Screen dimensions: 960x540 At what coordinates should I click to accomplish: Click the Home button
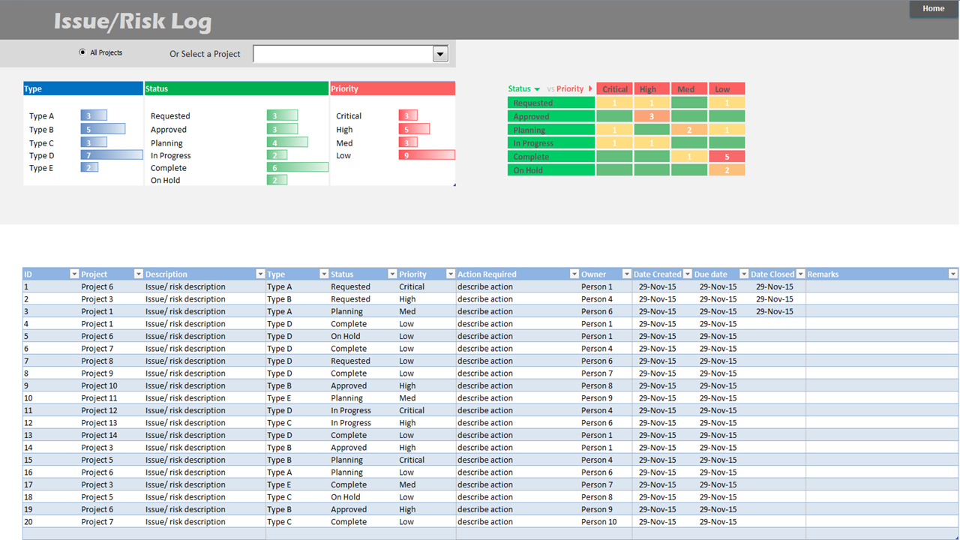pyautogui.click(x=932, y=8)
